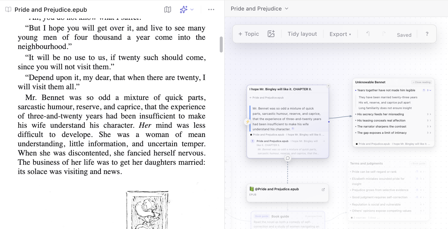Open external link icon on EPUB card

pos(323,189)
